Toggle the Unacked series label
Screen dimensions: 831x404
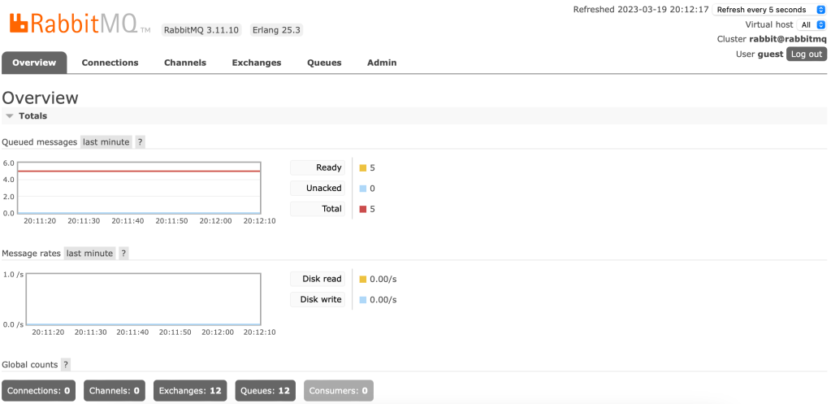pyautogui.click(x=323, y=188)
